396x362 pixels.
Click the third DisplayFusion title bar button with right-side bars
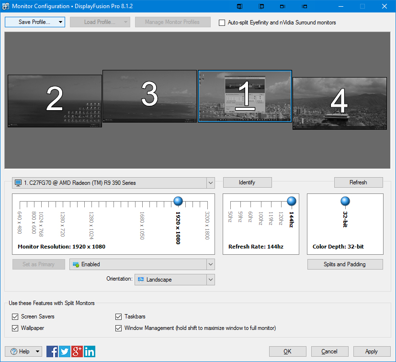coord(283,6)
